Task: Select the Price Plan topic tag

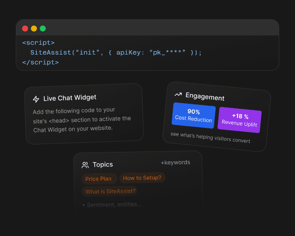Action: pos(98,179)
